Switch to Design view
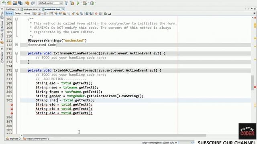257x144 pixels. tap(18, 14)
